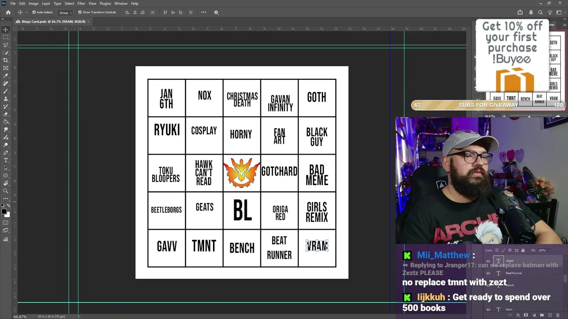Click the Share icon at top right

[520, 12]
